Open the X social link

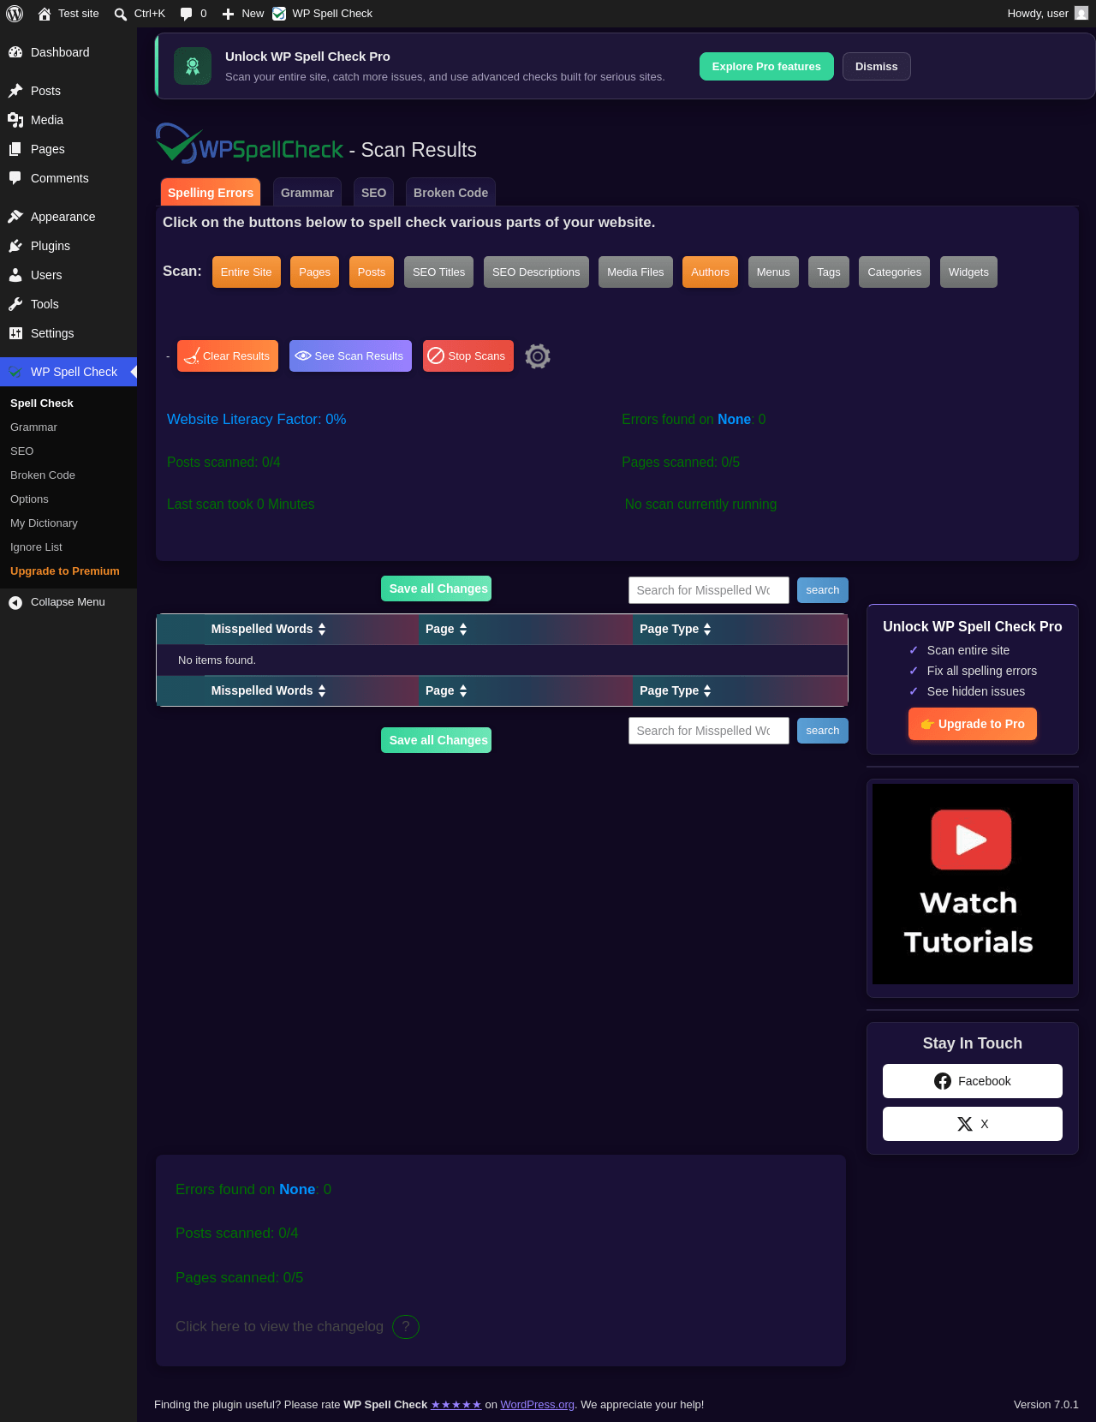click(x=973, y=1124)
